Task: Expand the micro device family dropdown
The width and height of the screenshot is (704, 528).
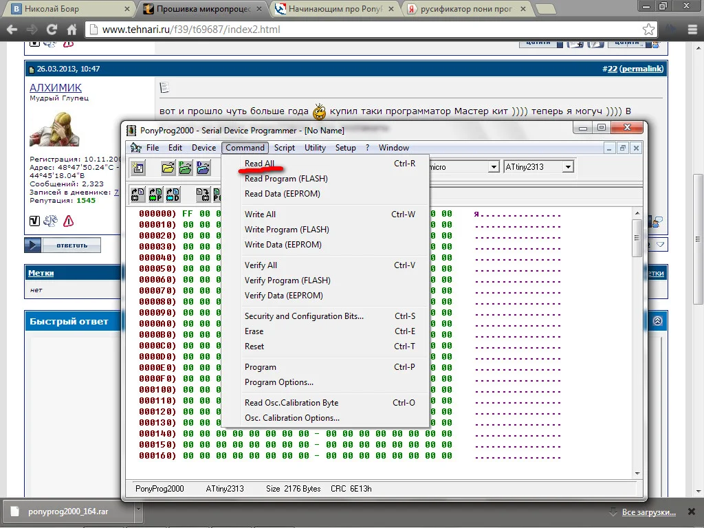Action: (x=494, y=167)
